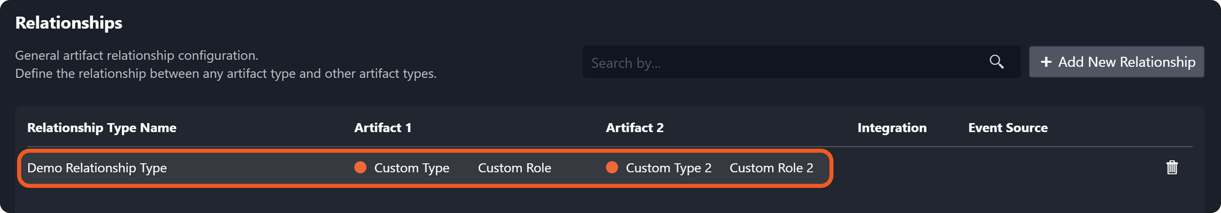Click the General artifact relationship configuration text
1221x213 pixels.
[x=136, y=55]
